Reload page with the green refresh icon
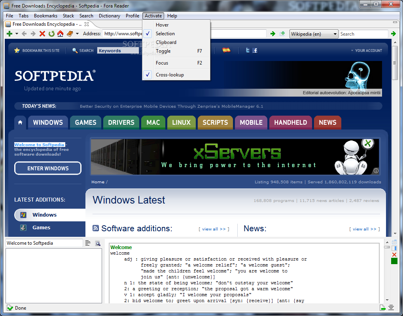Image resolution: width=403 pixels, height=316 pixels. (x=51, y=34)
